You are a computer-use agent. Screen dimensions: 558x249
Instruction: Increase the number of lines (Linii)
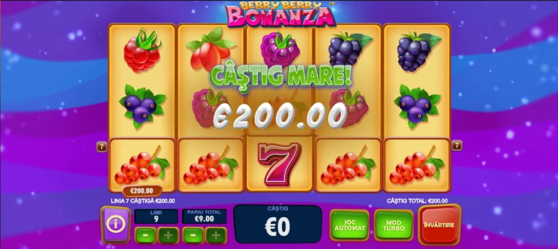click(x=168, y=235)
